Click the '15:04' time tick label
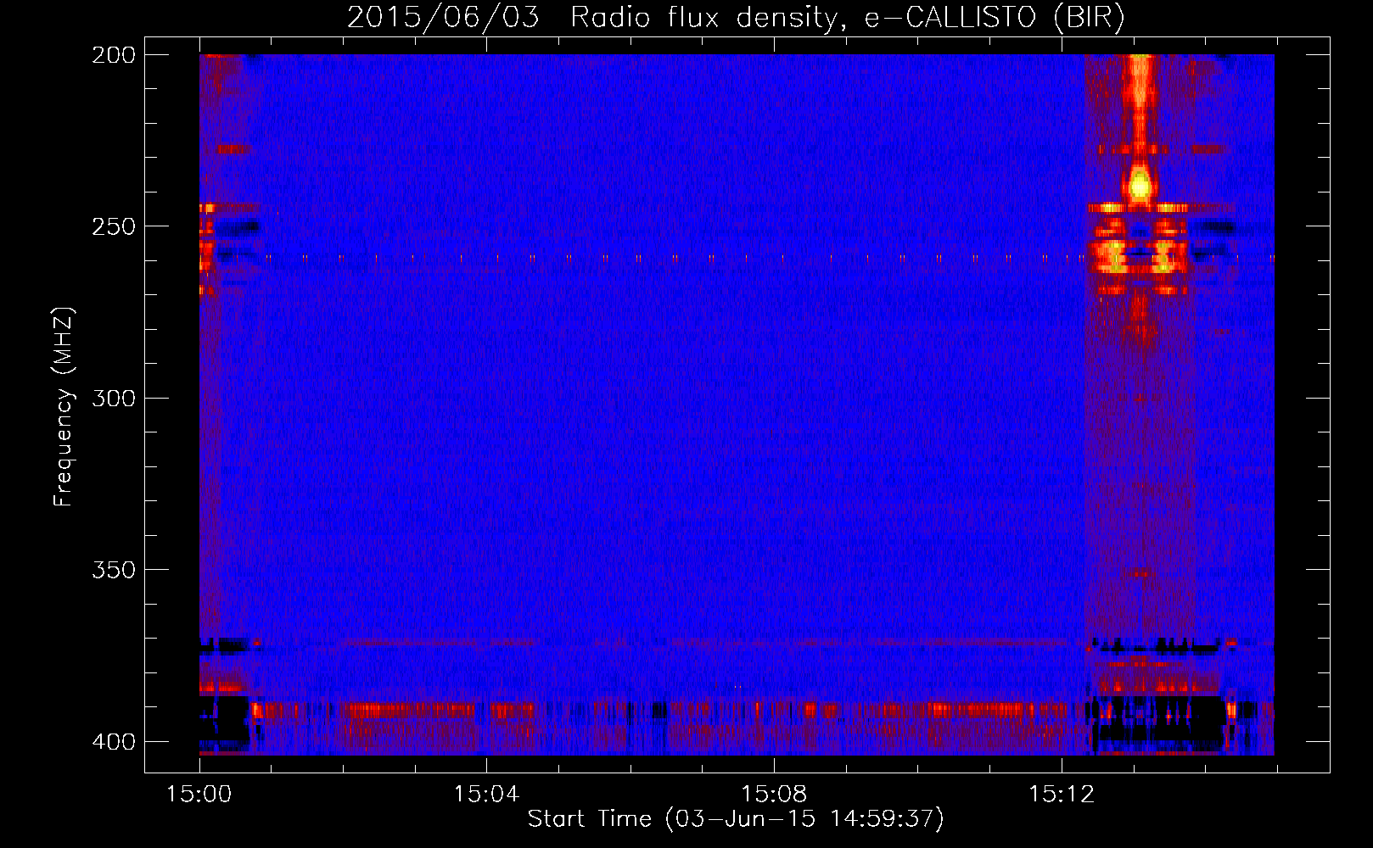Screen dimensions: 1373x848 (486, 795)
